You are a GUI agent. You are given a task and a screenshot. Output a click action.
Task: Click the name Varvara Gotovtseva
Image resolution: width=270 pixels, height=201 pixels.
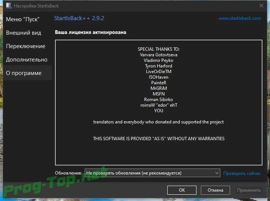point(159,55)
